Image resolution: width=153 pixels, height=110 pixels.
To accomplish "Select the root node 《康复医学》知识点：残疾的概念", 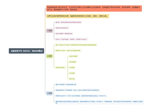I will point(26,51).
